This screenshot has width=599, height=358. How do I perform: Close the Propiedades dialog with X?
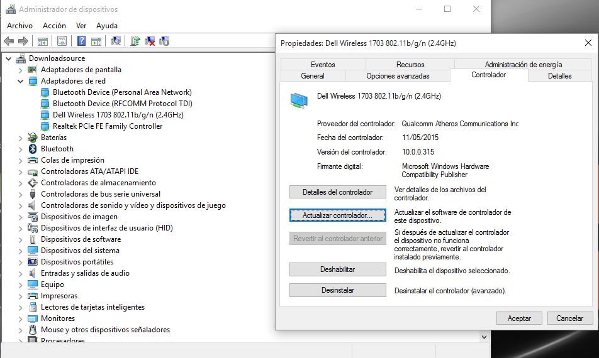coord(588,43)
